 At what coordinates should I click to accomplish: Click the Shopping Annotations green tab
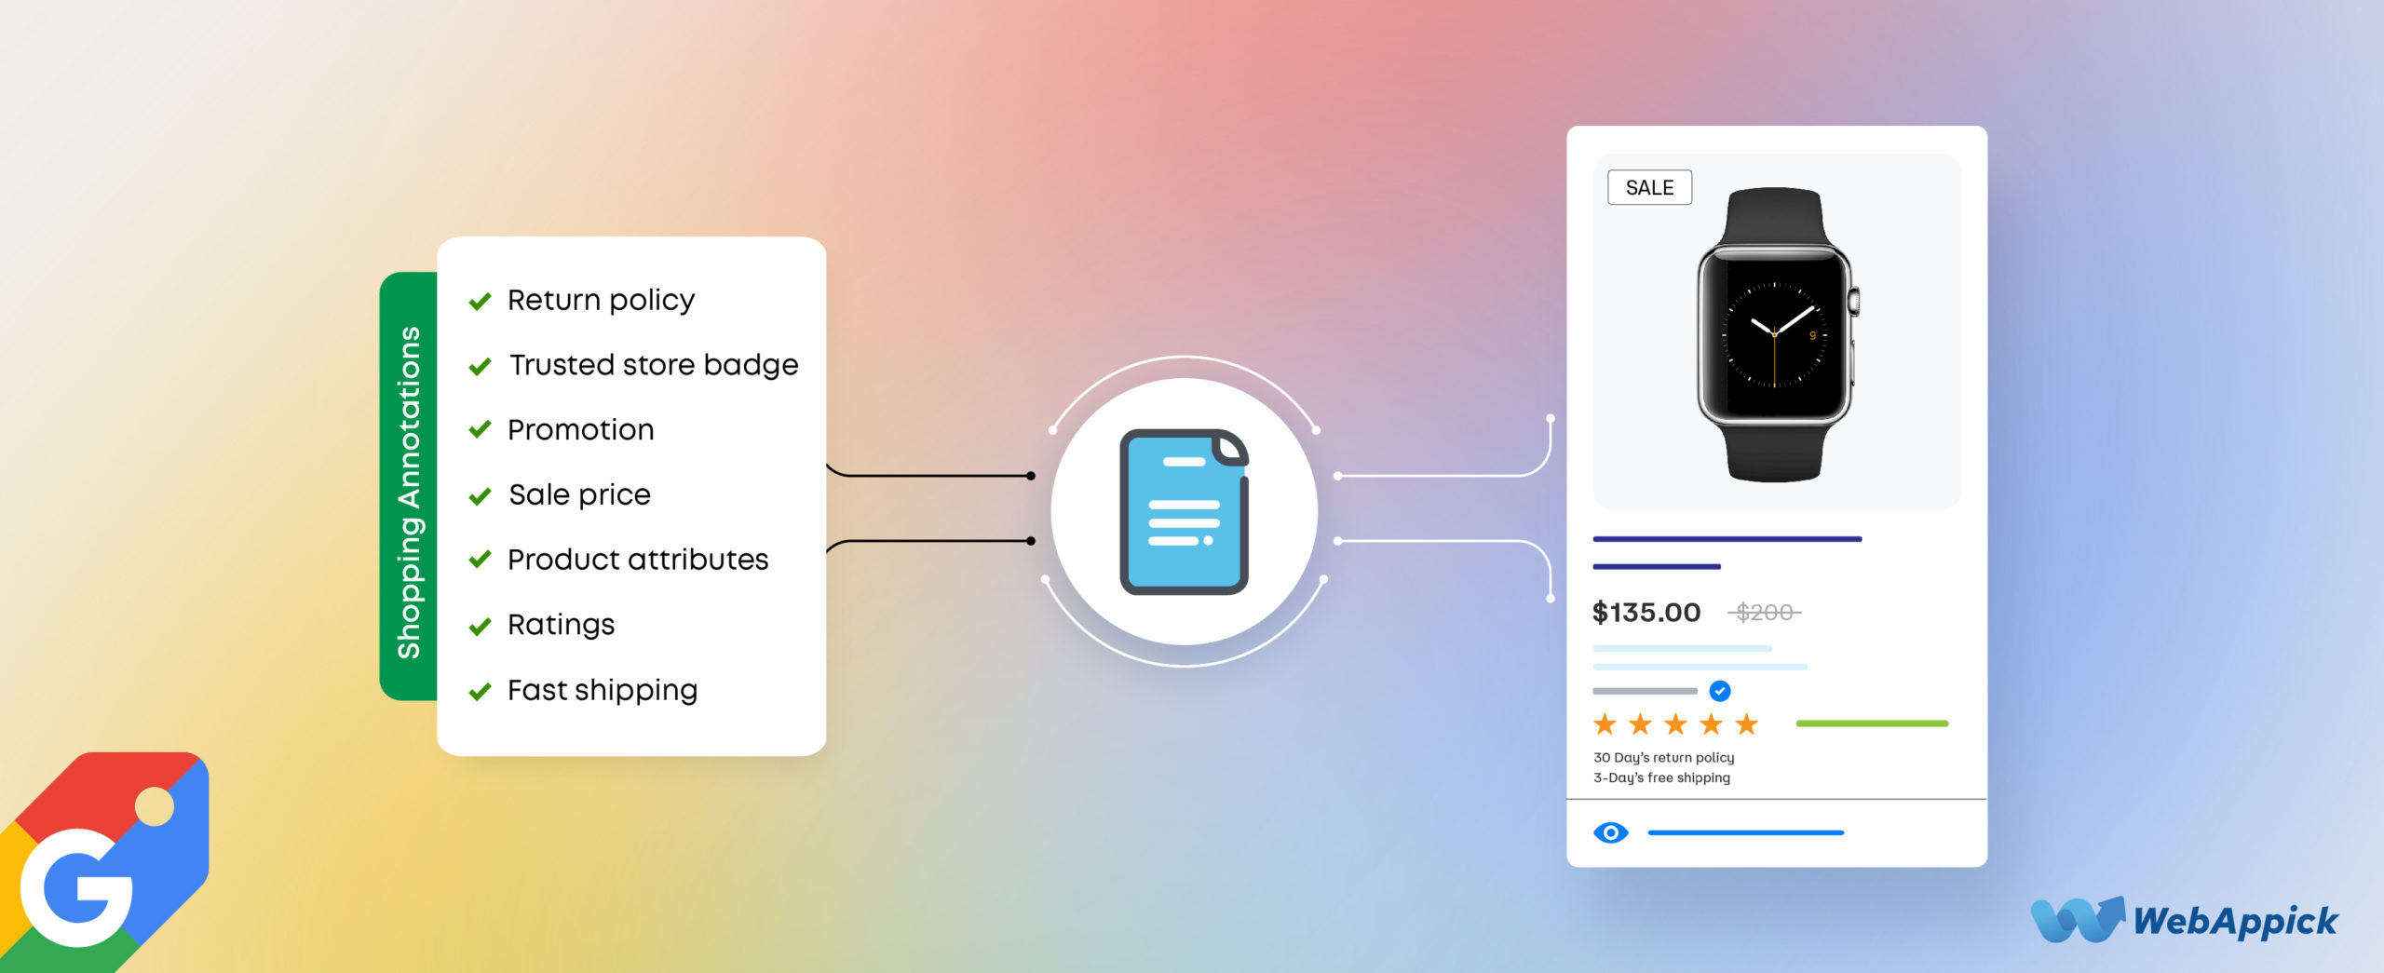409,487
